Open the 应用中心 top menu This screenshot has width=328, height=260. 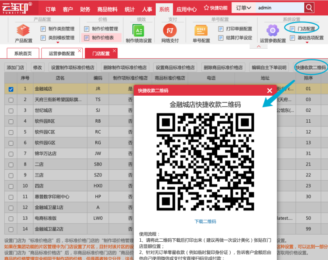pyautogui.click(x=186, y=9)
